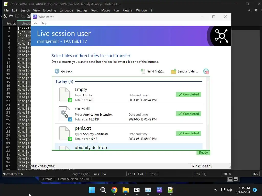Click Completed status for penis.crt
Screen dimensions: 262x196
188,133
